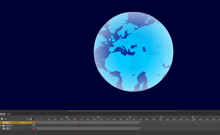
Task: Hide the 图层_7 layer
Action: 28,129
